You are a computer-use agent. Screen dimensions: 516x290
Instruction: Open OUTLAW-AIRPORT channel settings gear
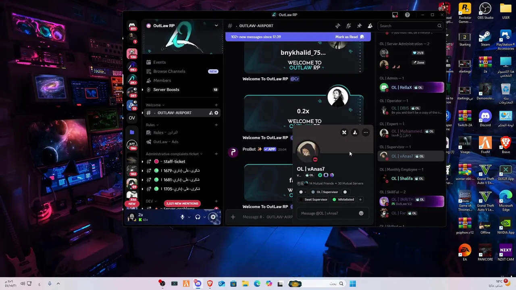216,113
